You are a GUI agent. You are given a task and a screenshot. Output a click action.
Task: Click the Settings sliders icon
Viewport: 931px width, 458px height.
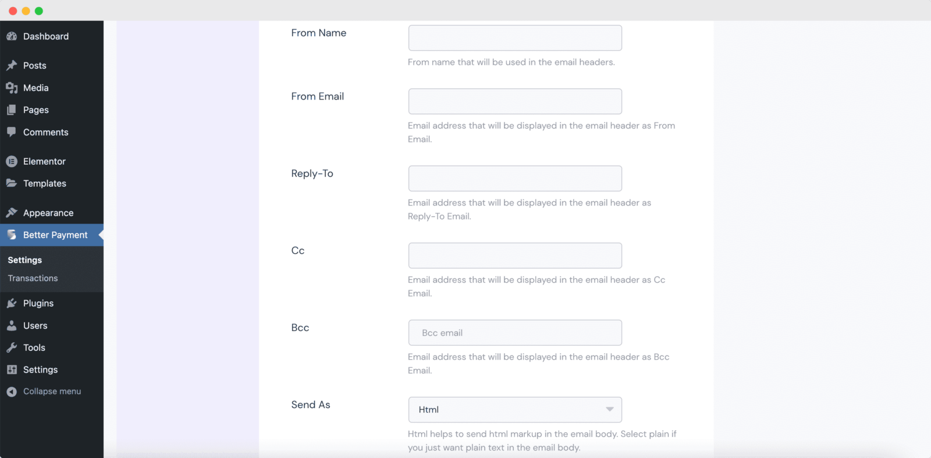(12, 370)
